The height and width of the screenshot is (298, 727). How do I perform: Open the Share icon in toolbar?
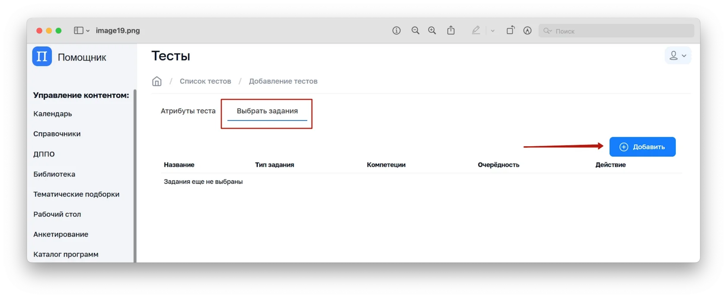[x=451, y=30]
